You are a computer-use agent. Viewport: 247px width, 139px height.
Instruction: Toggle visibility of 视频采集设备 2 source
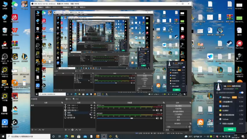pyautogui.click(x=91, y=110)
